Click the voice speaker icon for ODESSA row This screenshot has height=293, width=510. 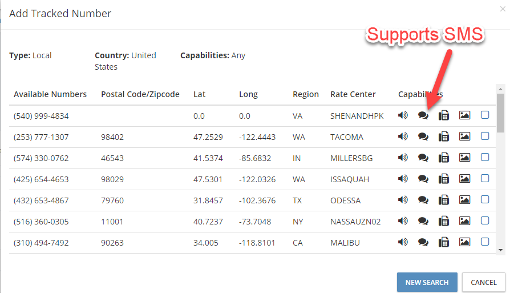pos(403,200)
